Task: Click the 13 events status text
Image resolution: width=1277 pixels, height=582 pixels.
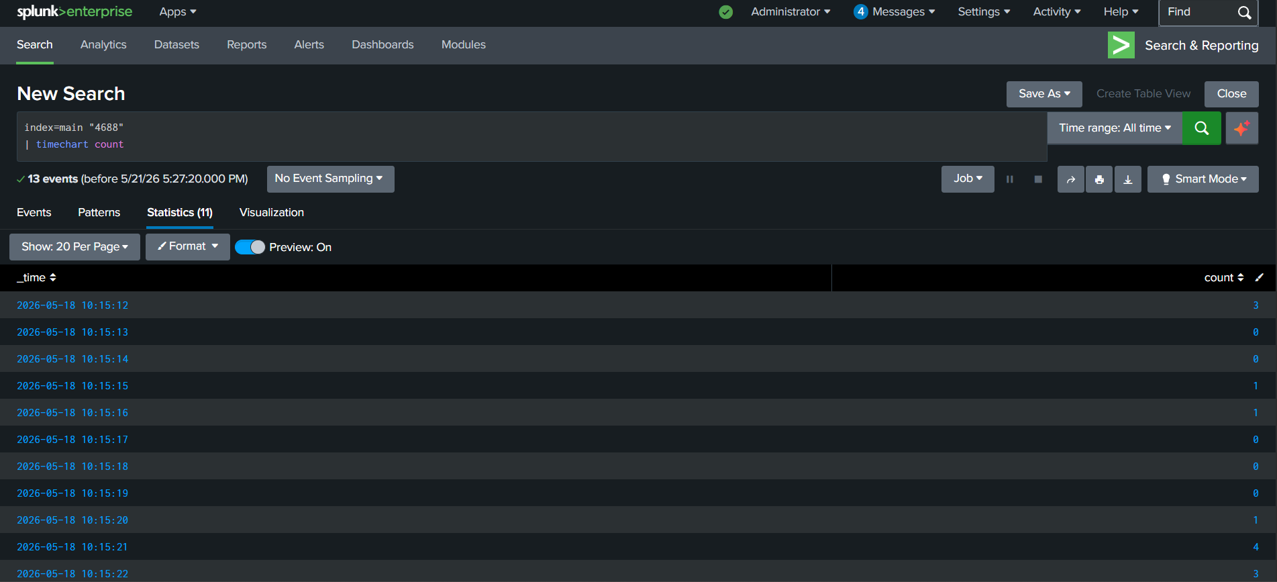Action: pyautogui.click(x=53, y=179)
